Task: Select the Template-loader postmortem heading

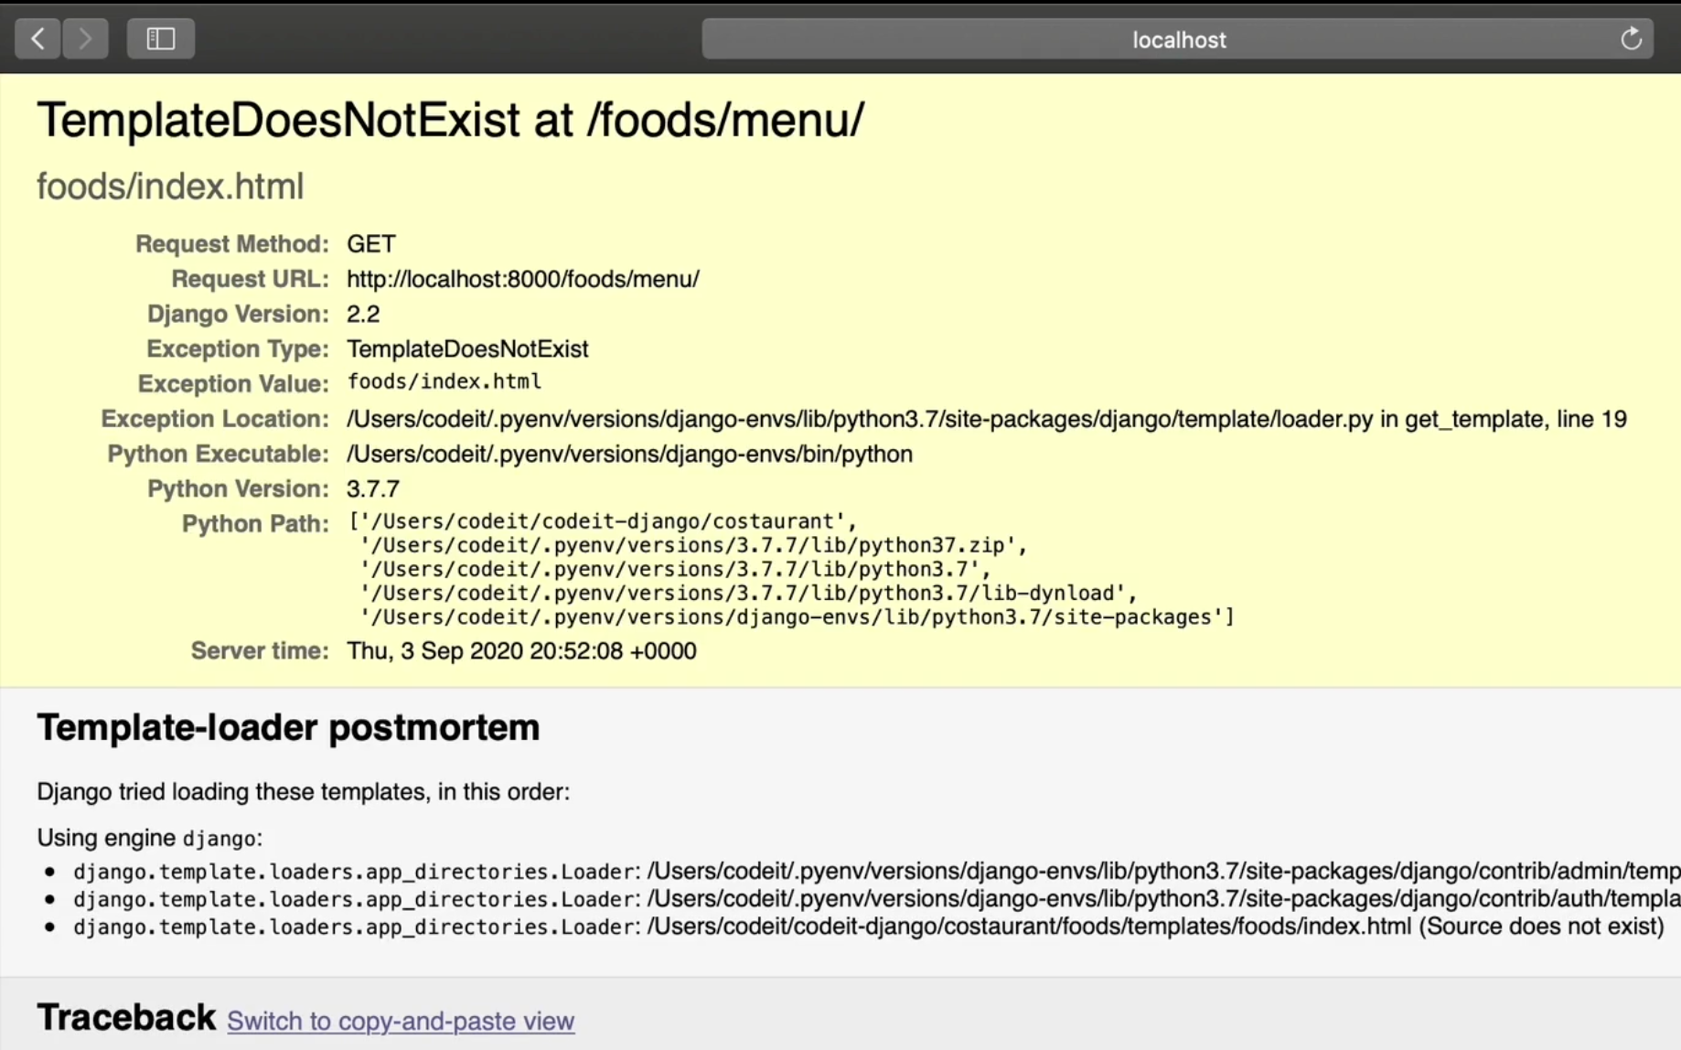Action: click(288, 728)
